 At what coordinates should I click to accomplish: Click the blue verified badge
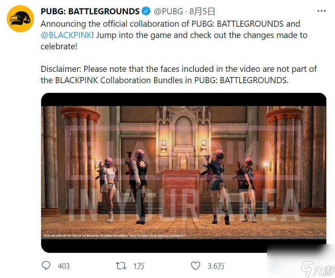pos(146,11)
